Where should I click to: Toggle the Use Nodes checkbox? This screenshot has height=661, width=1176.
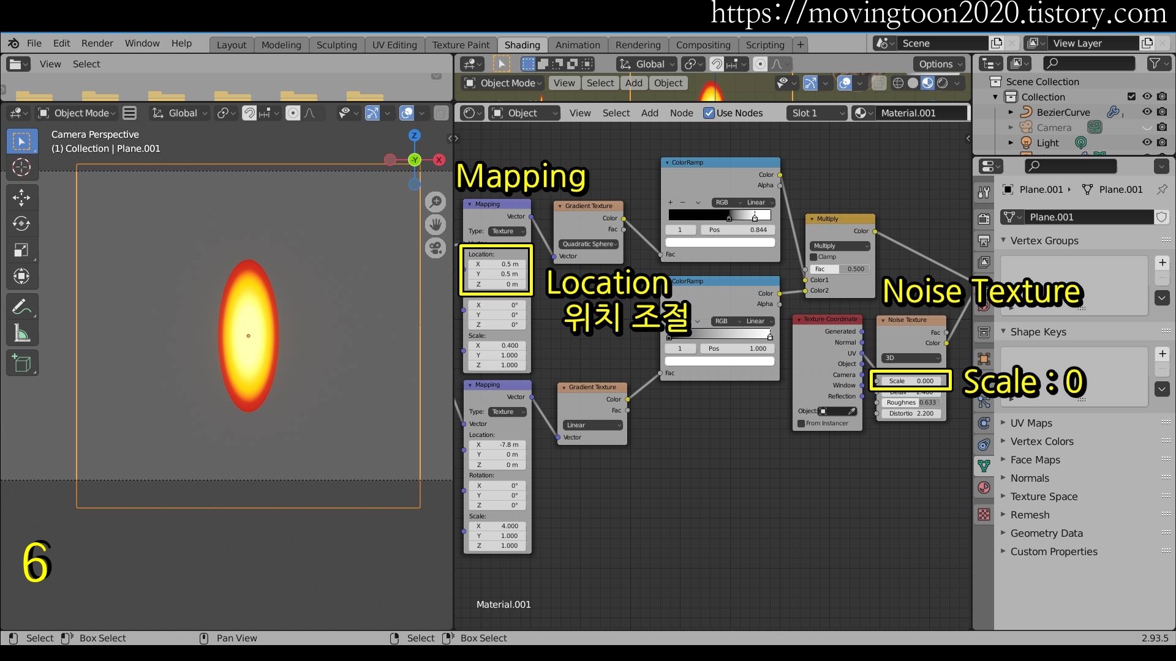(x=709, y=113)
